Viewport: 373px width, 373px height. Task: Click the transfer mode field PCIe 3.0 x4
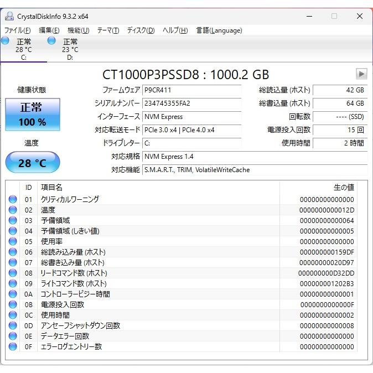191,130
